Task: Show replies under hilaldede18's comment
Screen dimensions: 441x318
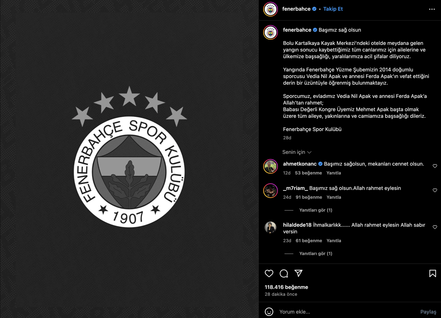Action: (316, 253)
